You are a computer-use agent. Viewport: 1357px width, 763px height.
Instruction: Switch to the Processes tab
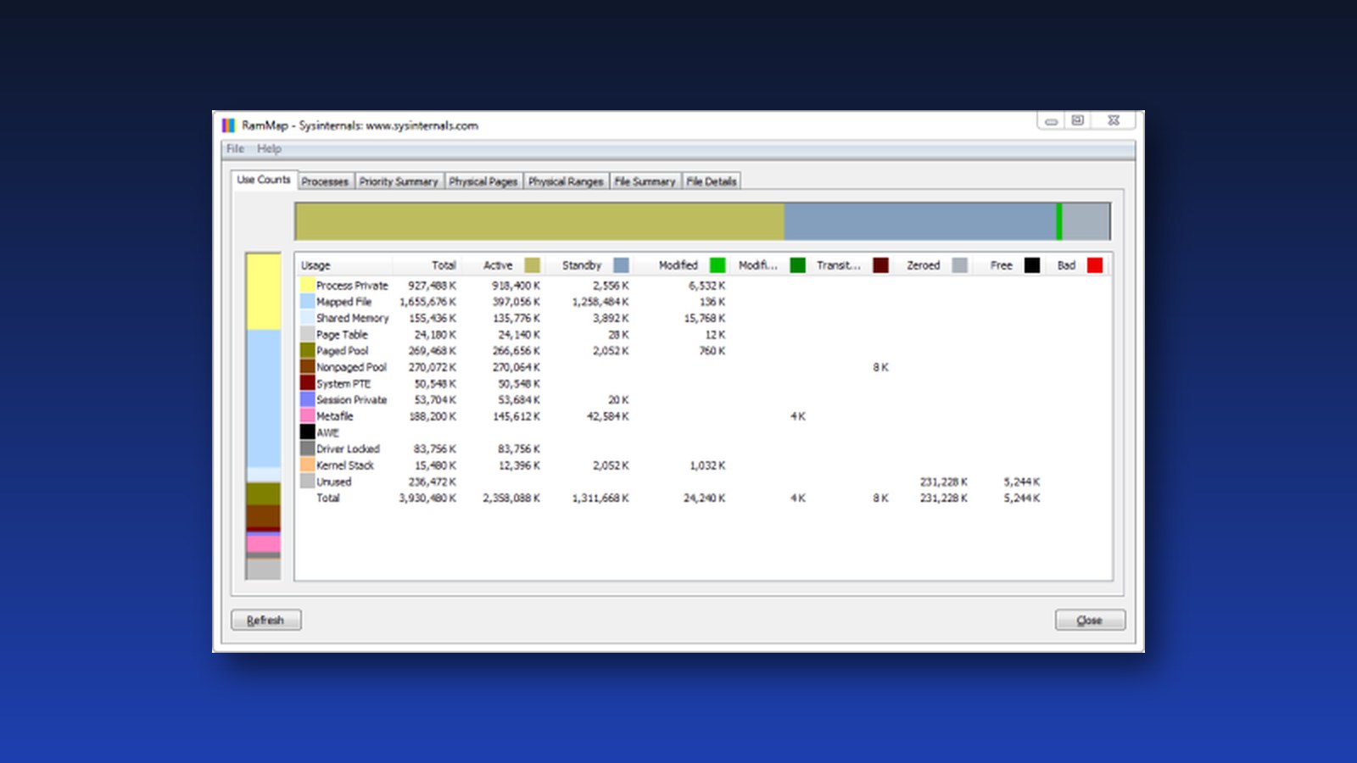[325, 181]
